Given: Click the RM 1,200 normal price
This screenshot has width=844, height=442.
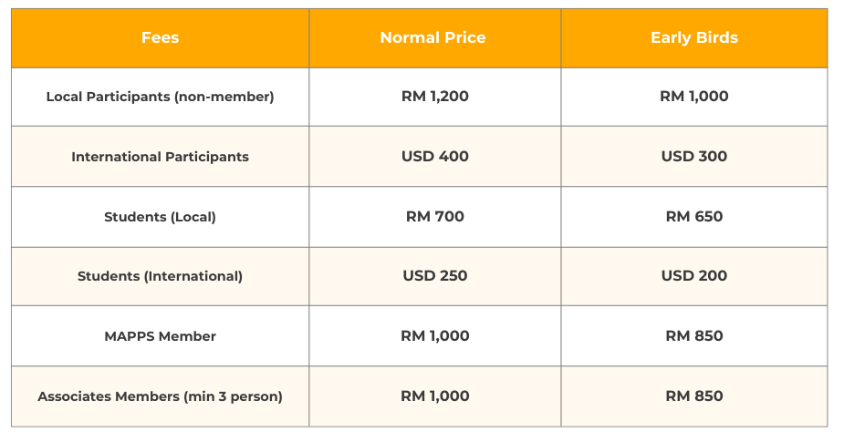Looking at the screenshot, I should pos(435,97).
